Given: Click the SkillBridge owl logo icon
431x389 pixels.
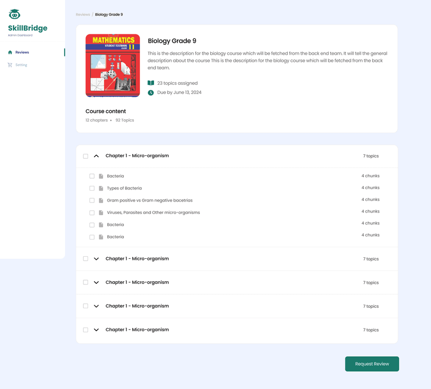Looking at the screenshot, I should (14, 14).
